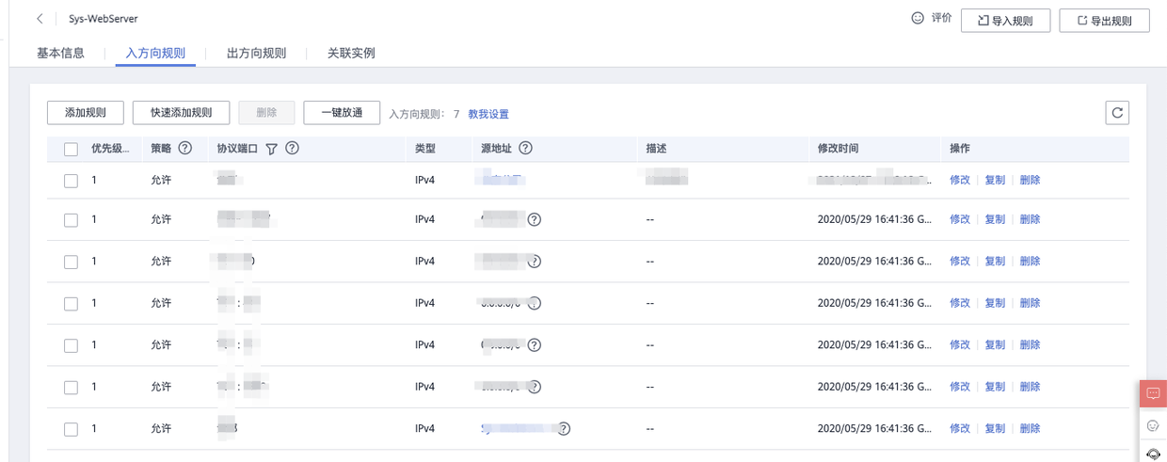Click the Sys-WebServer title text

(x=104, y=19)
